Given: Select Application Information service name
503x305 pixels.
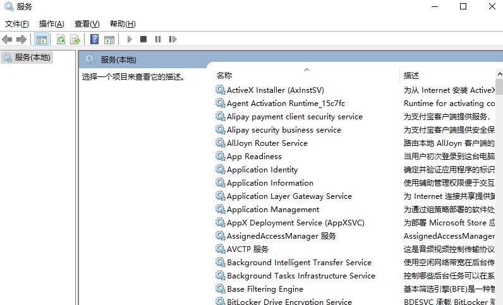Looking at the screenshot, I should tap(270, 182).
